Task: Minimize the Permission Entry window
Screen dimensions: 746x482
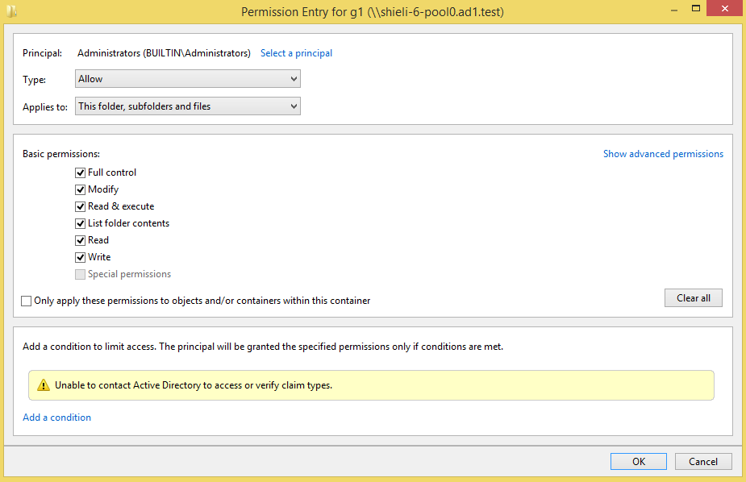Action: click(x=673, y=10)
